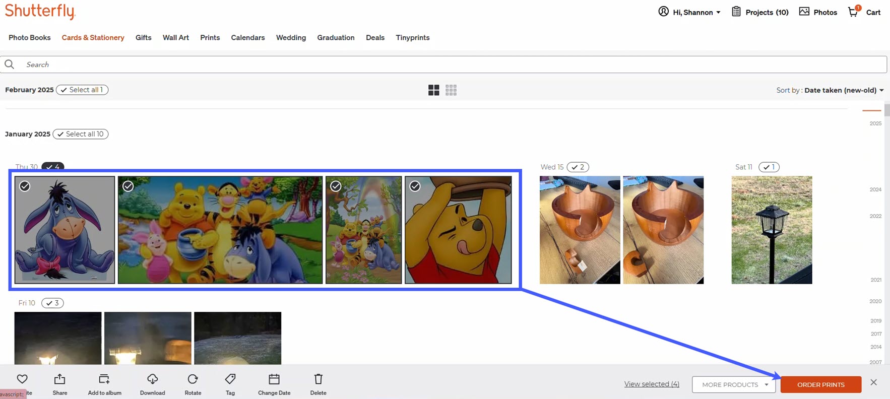
Task: Open the Calendars menu
Action: coord(248,37)
